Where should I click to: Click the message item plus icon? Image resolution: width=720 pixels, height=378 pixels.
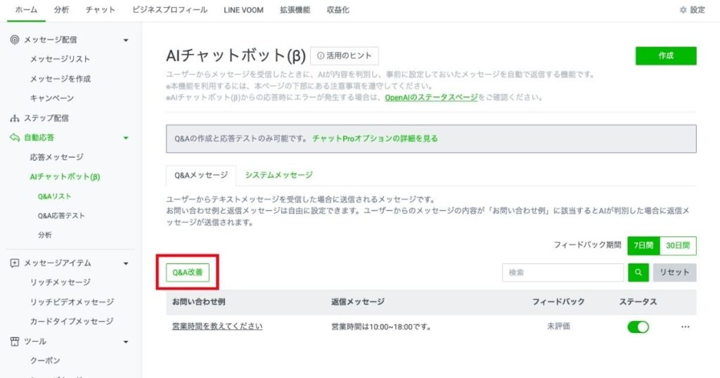pos(15,263)
